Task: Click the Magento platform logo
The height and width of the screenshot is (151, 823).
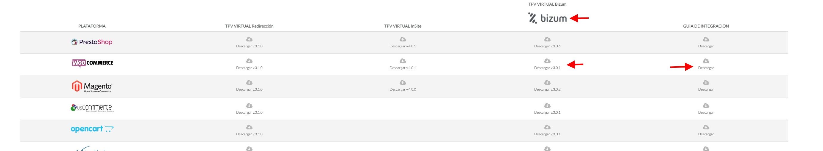Action: 92,86
